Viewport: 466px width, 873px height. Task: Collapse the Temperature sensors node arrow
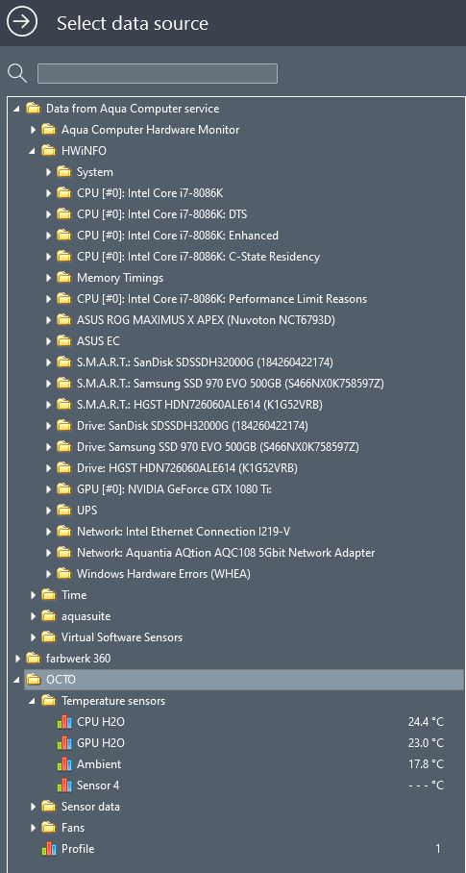[x=33, y=701]
